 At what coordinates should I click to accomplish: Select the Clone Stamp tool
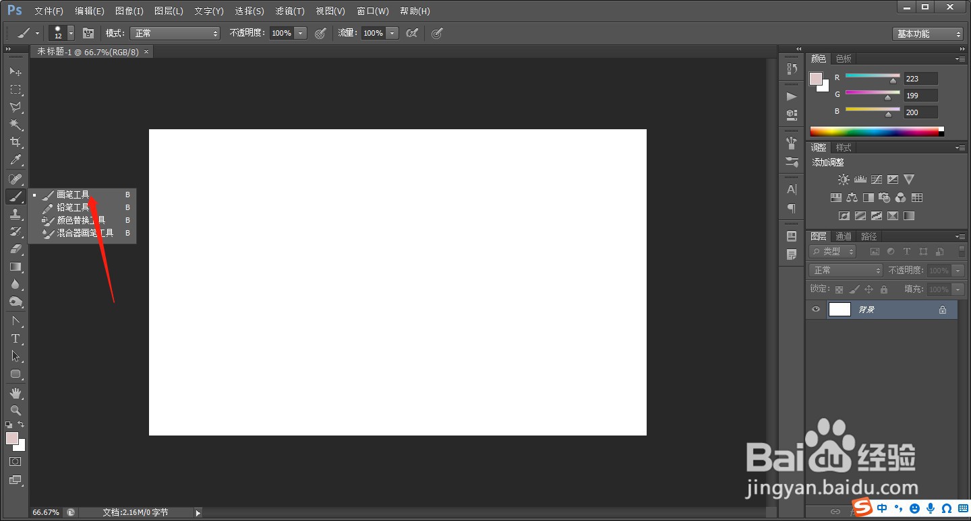click(16, 214)
